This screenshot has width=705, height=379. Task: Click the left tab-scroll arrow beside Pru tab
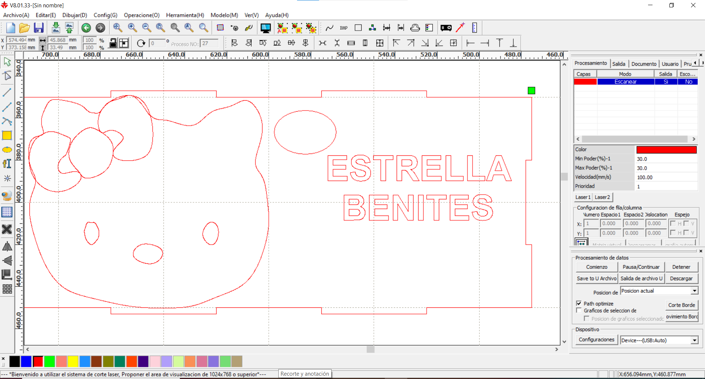click(695, 63)
